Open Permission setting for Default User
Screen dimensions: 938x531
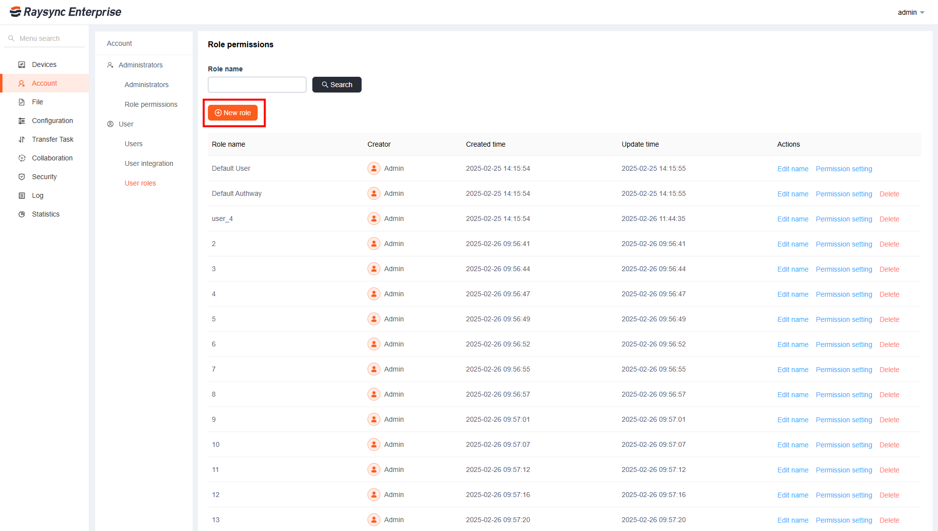click(x=844, y=169)
